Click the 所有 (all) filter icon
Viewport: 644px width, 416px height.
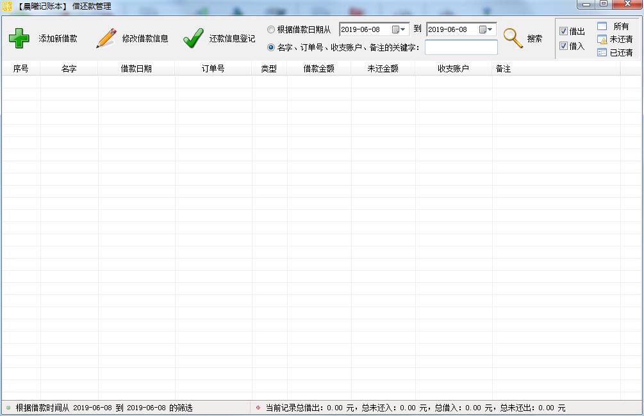[602, 26]
